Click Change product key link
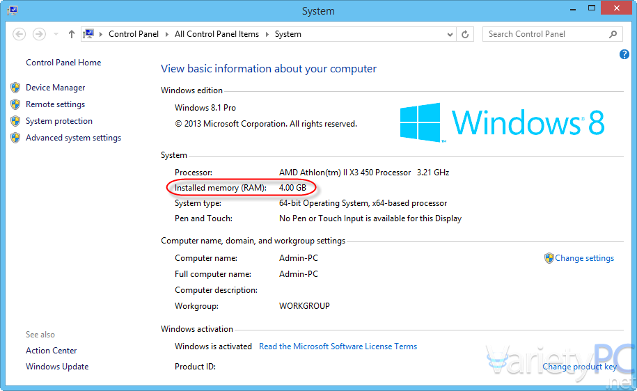Image resolution: width=637 pixels, height=391 pixels. tap(579, 367)
